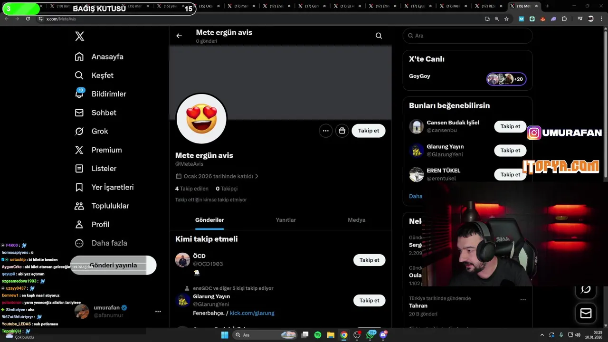Open the heart-eyes emoji profile picture

click(x=201, y=119)
